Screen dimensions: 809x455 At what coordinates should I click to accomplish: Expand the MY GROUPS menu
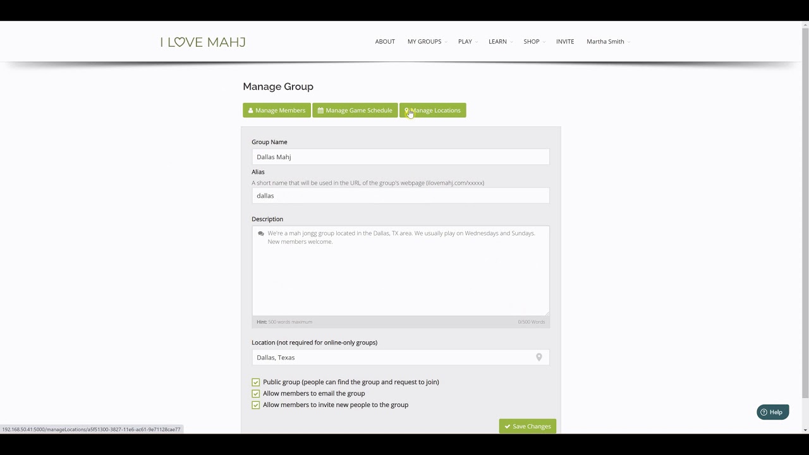click(x=427, y=42)
